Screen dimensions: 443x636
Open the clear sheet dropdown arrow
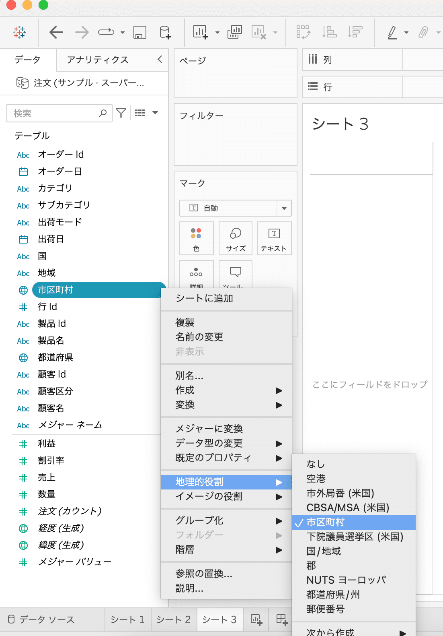(275, 33)
